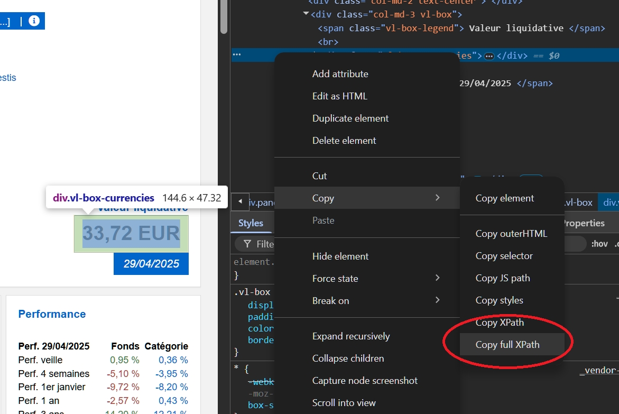
Task: Click the breadcrumb left scroll arrow
Action: coord(240,201)
